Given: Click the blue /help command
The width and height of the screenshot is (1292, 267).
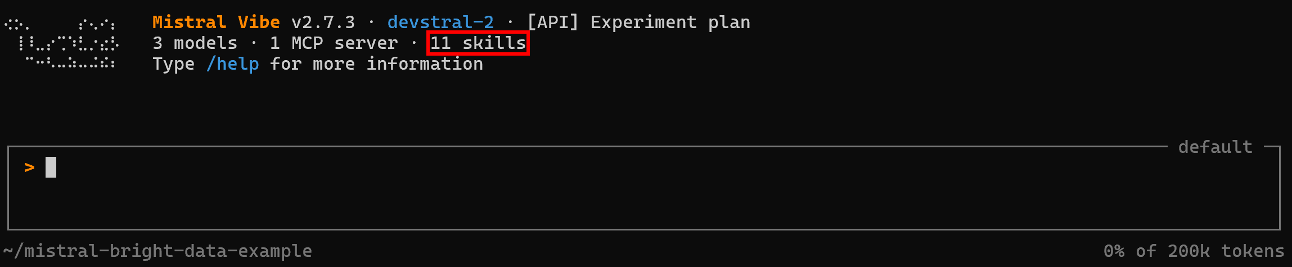Looking at the screenshot, I should point(232,64).
